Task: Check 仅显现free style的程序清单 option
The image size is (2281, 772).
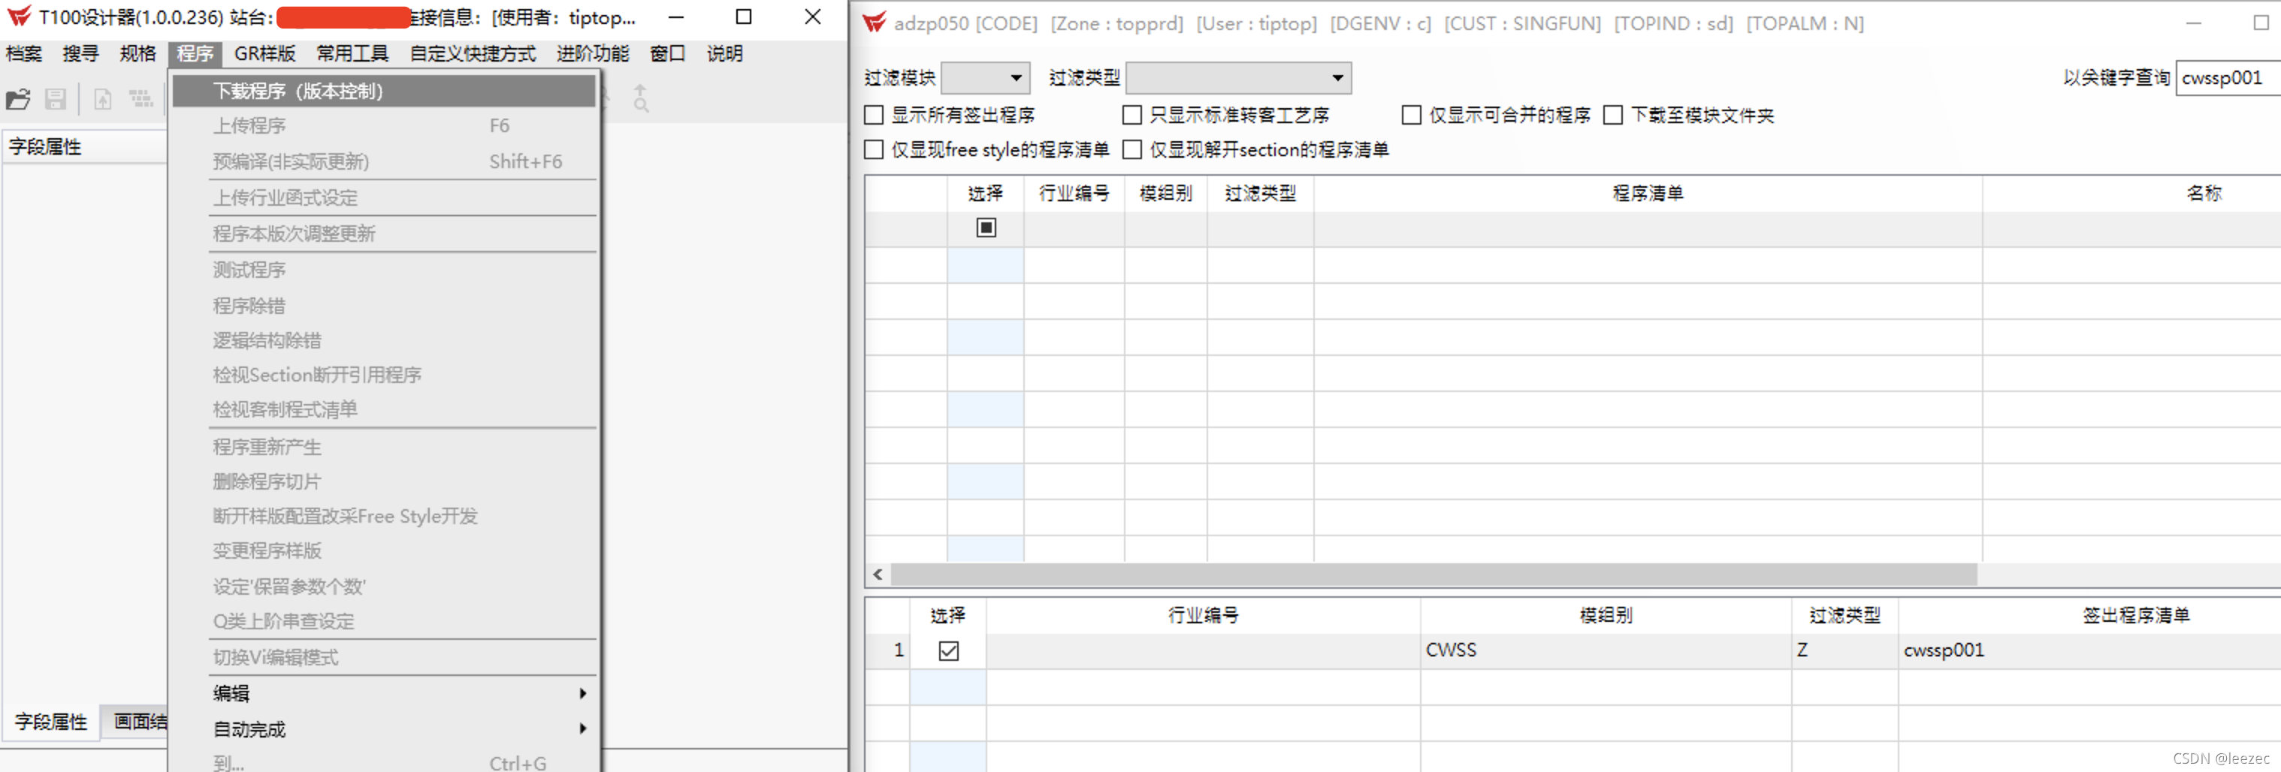Action: pyautogui.click(x=874, y=149)
